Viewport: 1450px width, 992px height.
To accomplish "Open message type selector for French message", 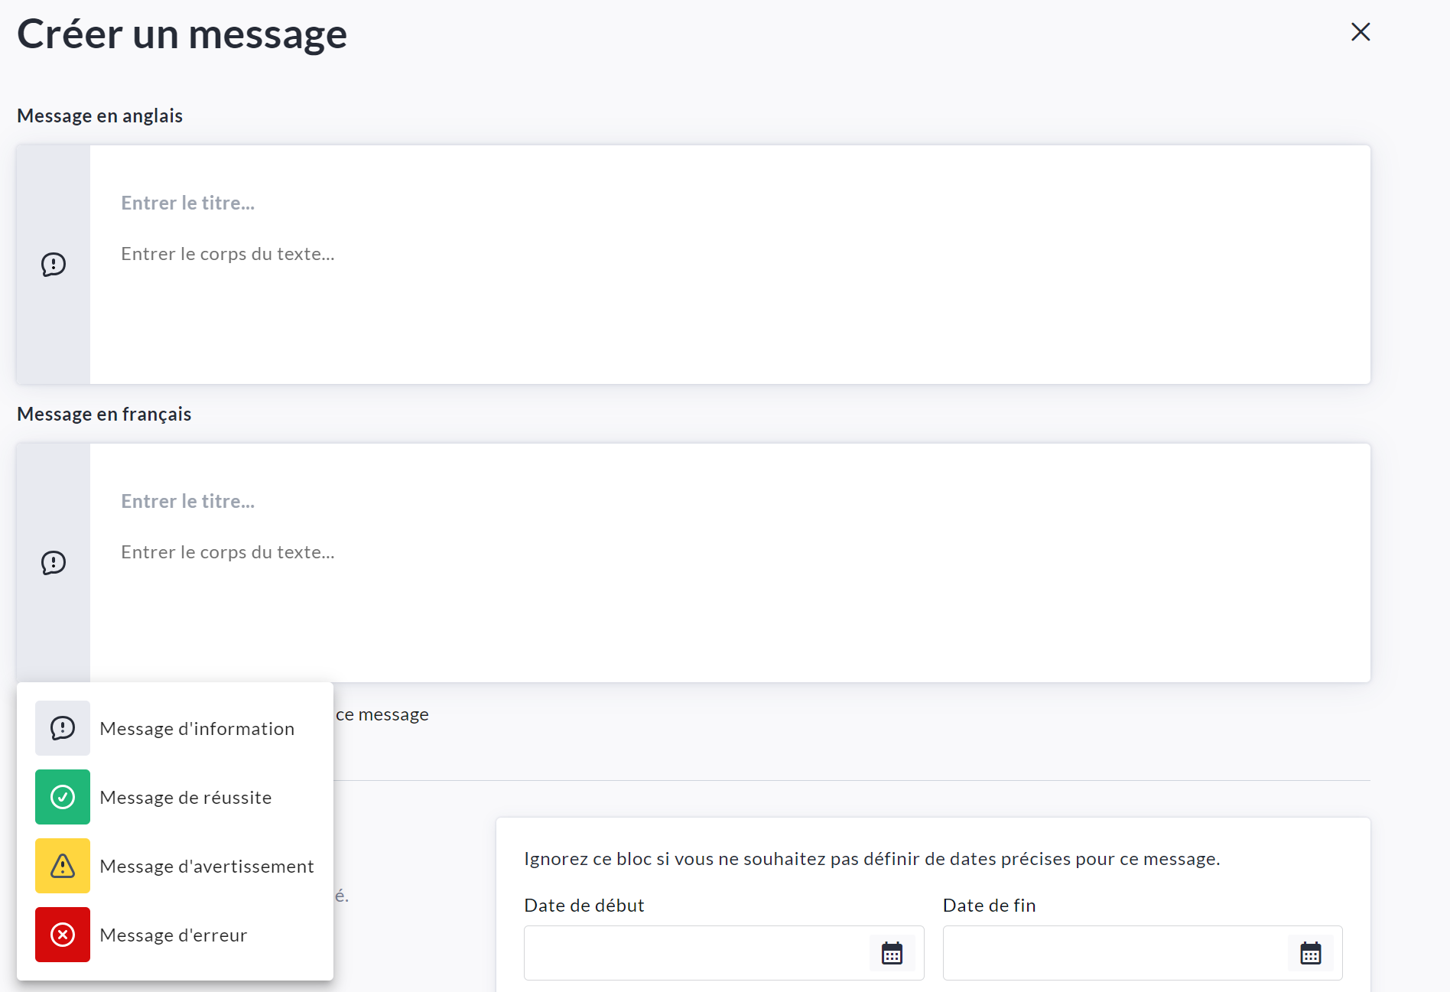I will 54,563.
